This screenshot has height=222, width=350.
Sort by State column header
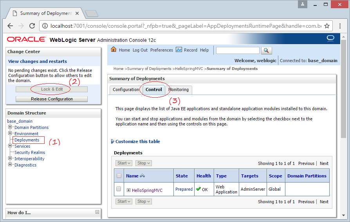pos(182,176)
